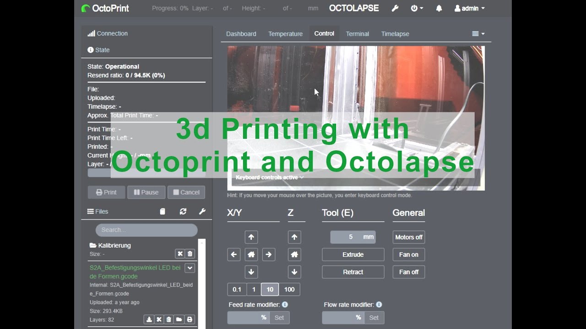
Task: Jog Z axis up arrow
Action: point(294,237)
